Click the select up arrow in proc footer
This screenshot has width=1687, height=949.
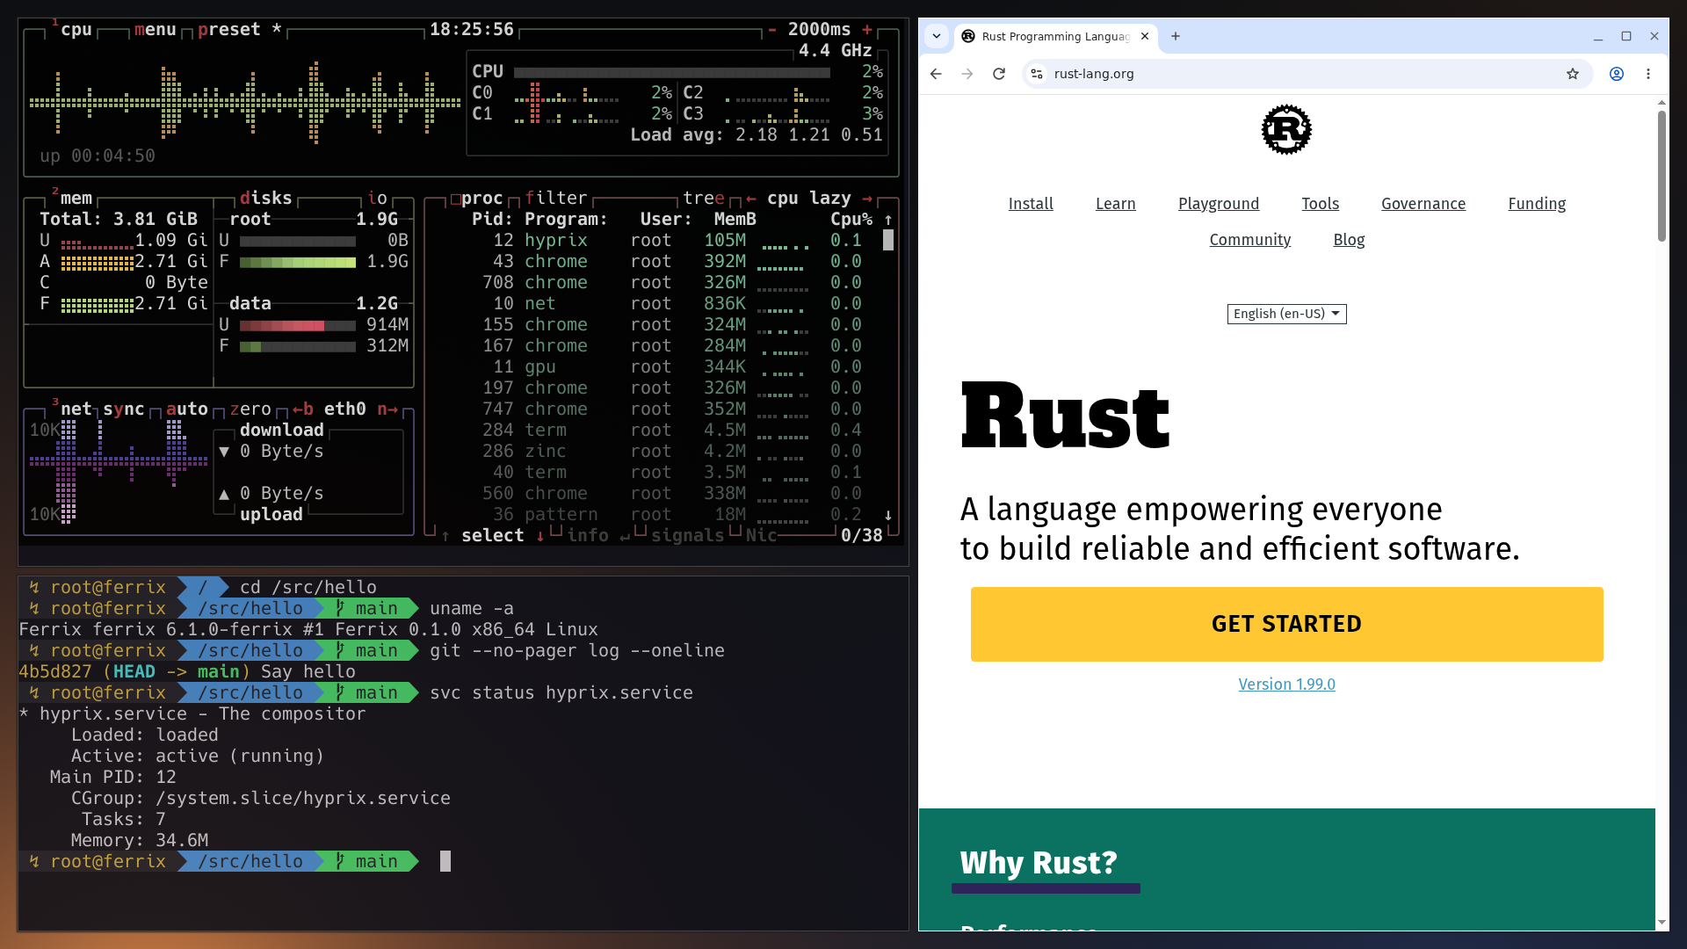[445, 536]
